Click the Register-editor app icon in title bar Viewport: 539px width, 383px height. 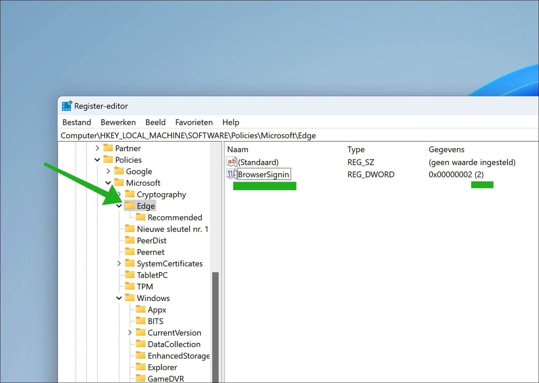point(67,106)
